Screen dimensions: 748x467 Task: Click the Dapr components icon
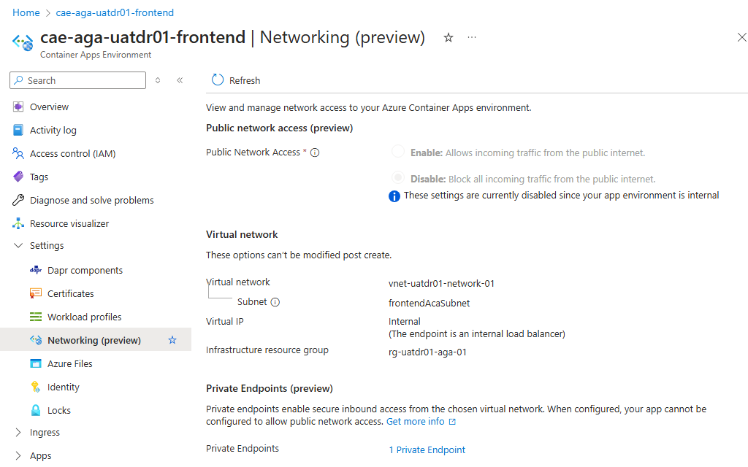pos(36,270)
